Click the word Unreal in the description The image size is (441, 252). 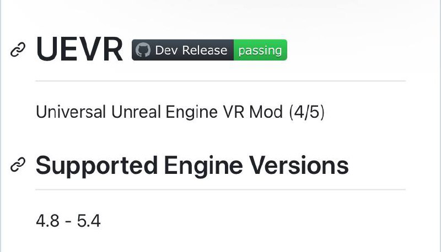click(x=136, y=112)
